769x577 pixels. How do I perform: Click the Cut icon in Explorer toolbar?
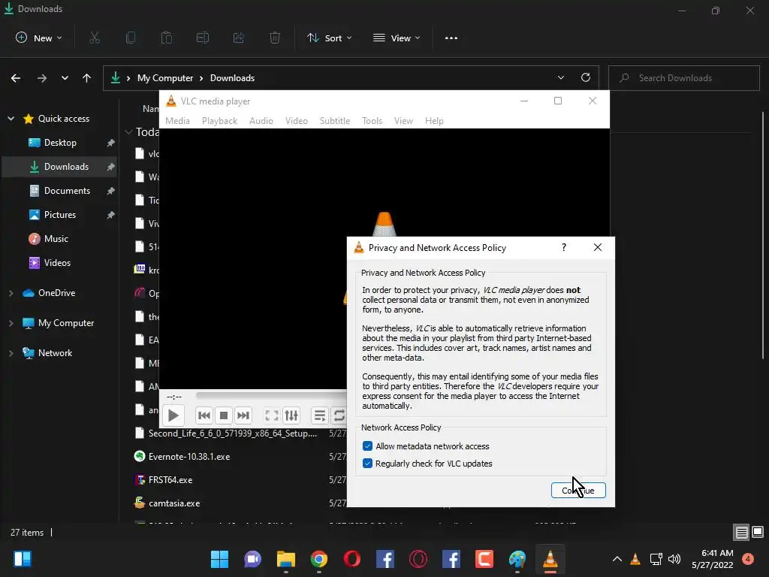point(95,38)
